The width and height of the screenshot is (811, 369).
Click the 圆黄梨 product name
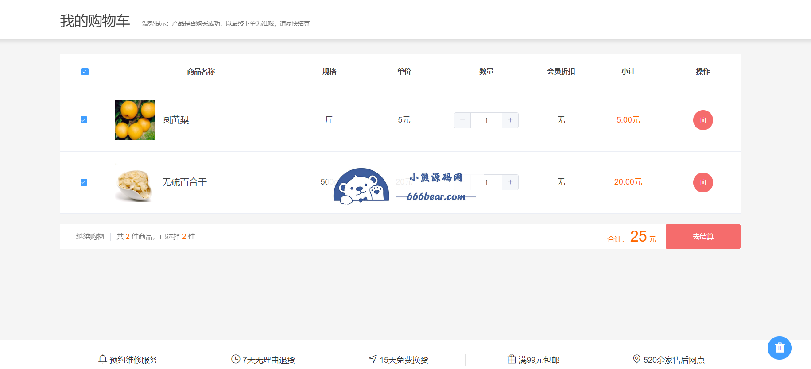coord(175,120)
